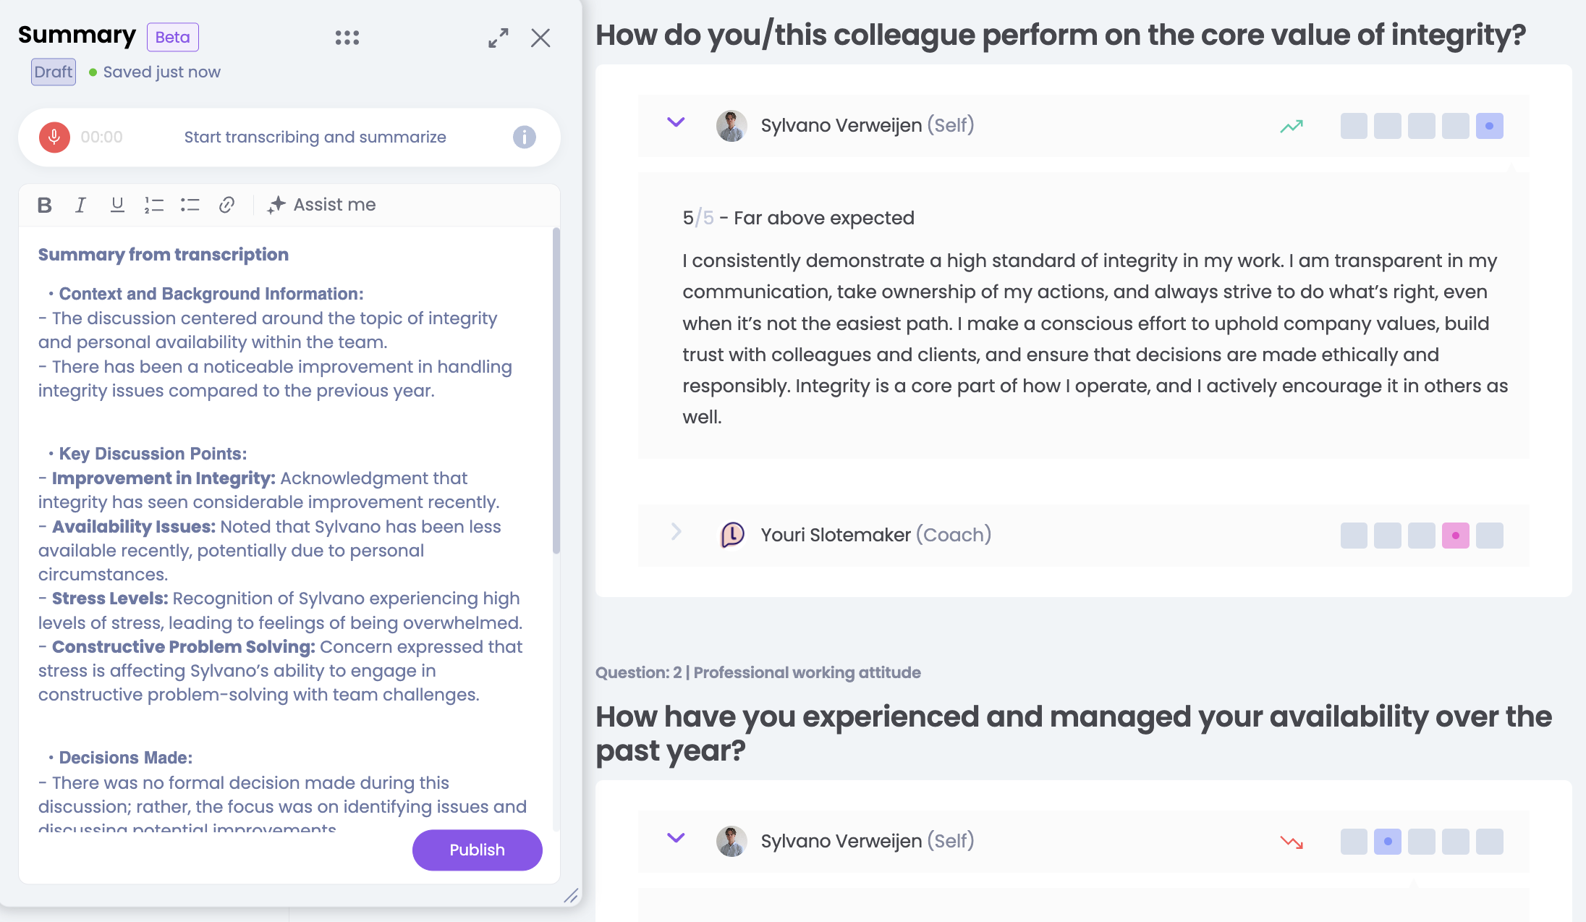The width and height of the screenshot is (1586, 922).
Task: Apply italic formatting in the editor
Action: pyautogui.click(x=80, y=205)
